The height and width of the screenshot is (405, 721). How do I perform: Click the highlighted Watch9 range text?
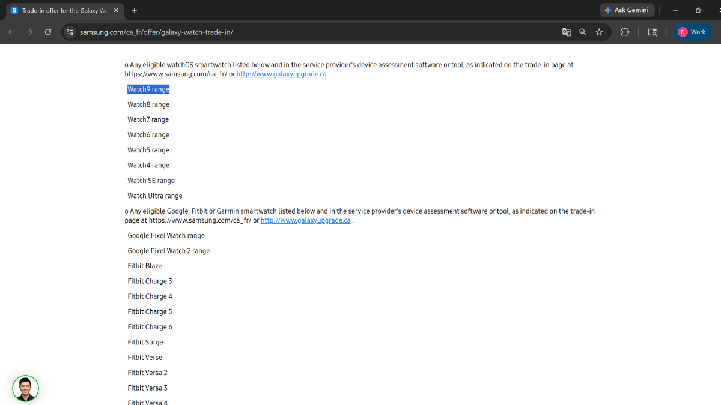(x=148, y=89)
